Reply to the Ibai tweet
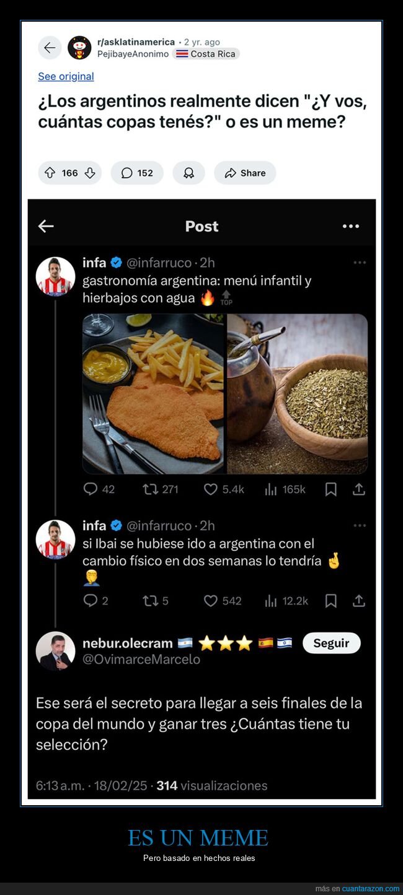This screenshot has width=403, height=895. [91, 601]
